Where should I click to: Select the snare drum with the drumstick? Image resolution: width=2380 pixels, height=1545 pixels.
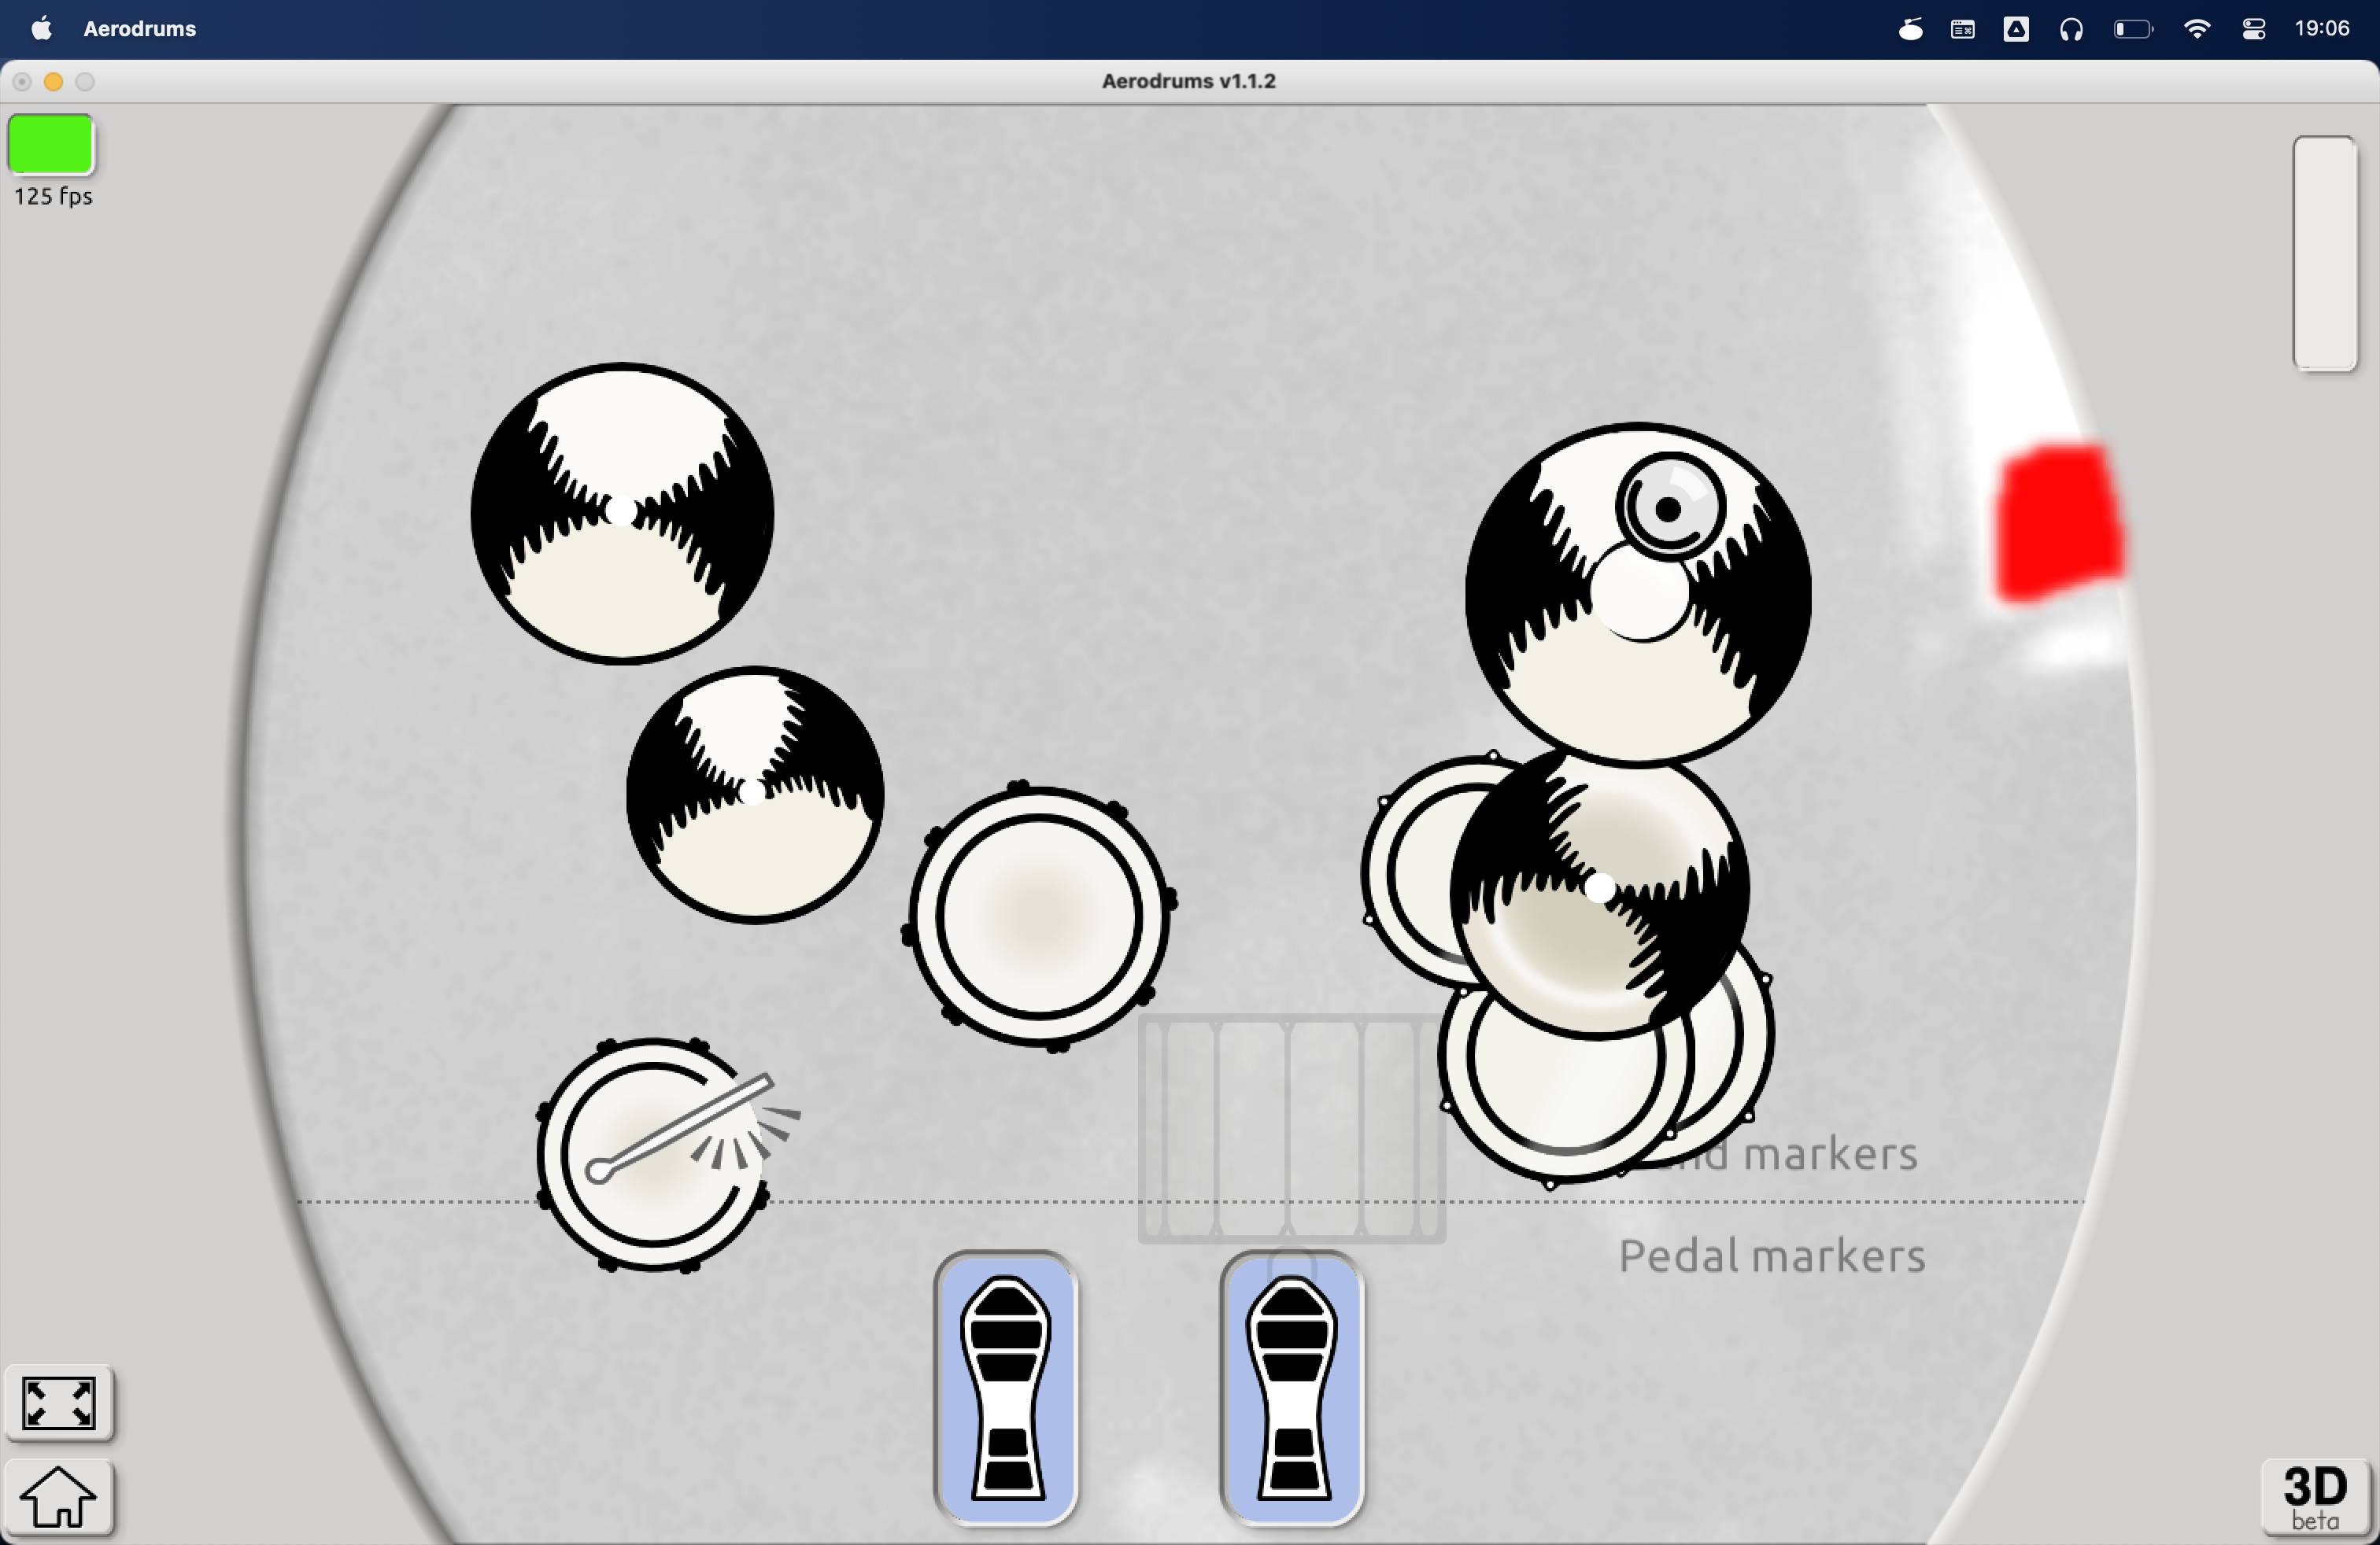pos(654,1156)
